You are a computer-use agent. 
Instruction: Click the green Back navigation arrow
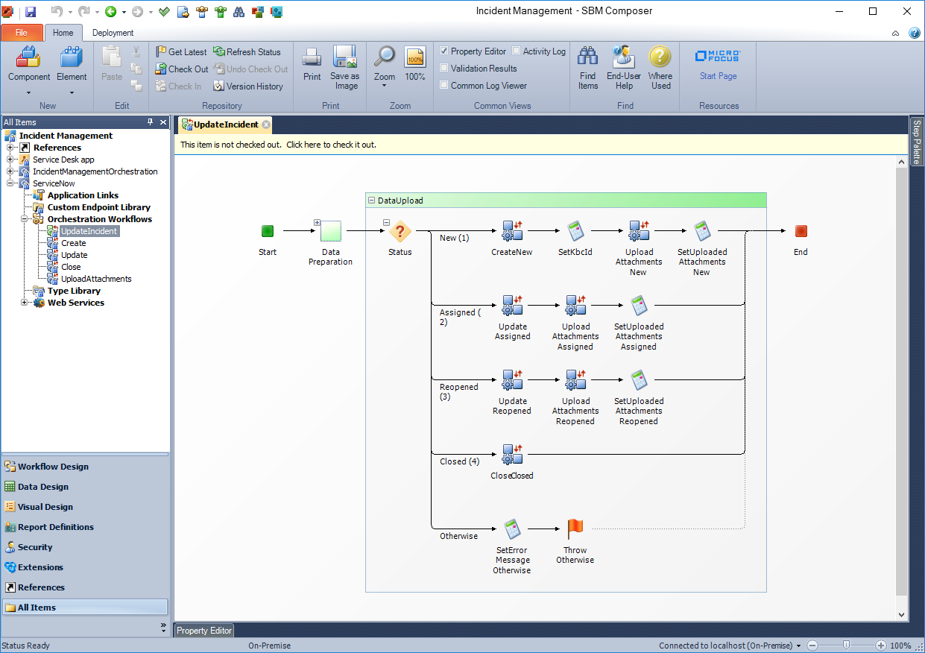[110, 12]
